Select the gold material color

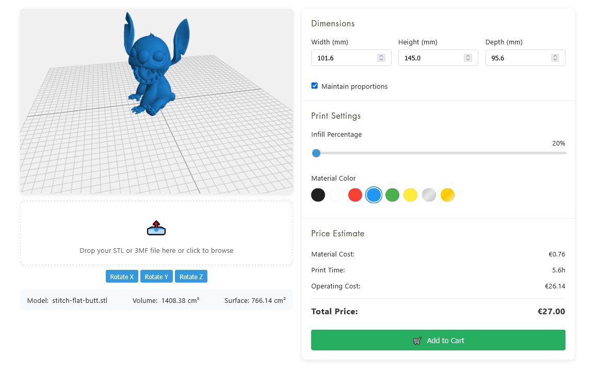pyautogui.click(x=447, y=195)
